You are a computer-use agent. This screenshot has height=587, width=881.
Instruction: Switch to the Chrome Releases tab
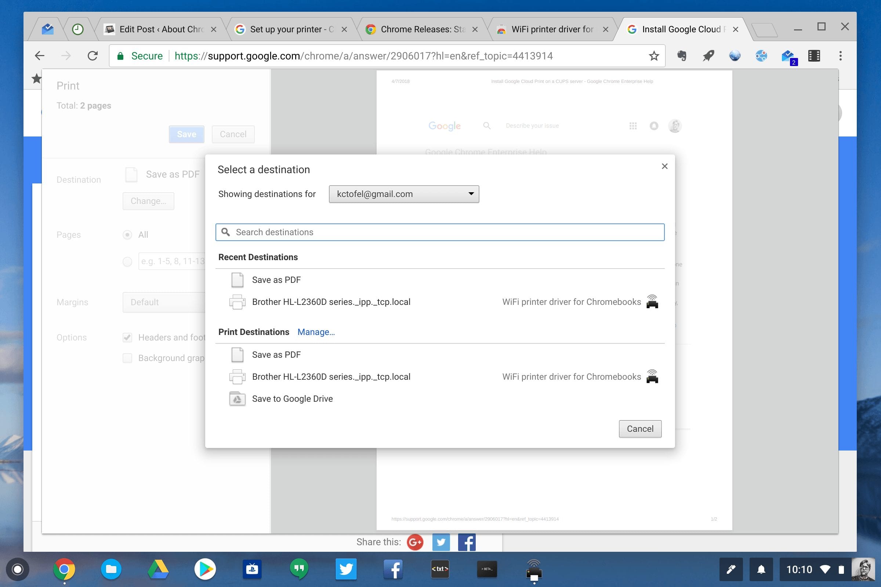pos(421,29)
